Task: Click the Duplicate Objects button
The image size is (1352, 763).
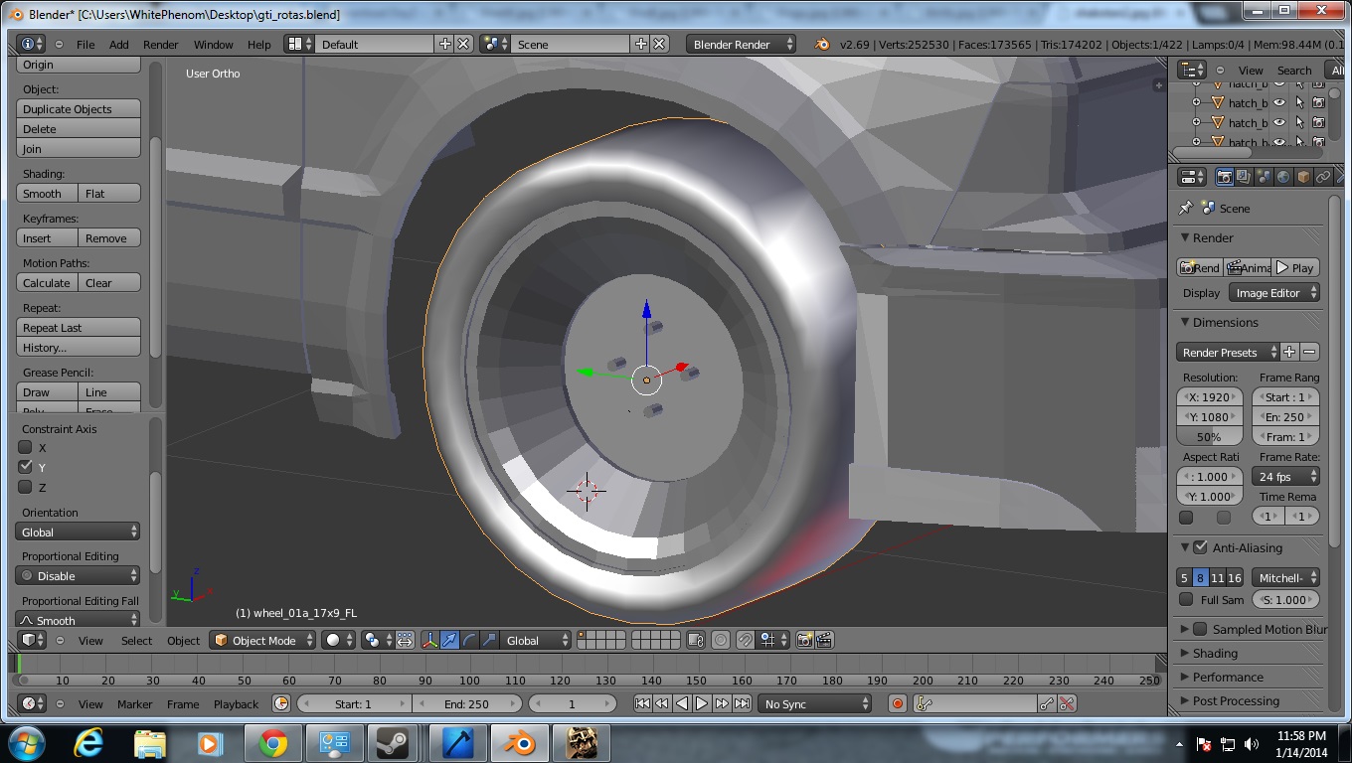Action: coord(79,108)
